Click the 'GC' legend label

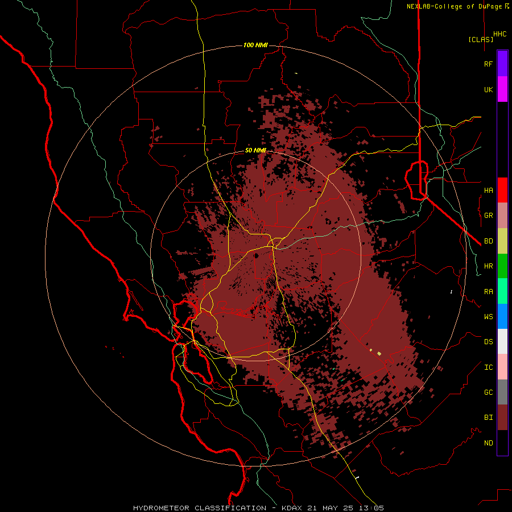488,392
